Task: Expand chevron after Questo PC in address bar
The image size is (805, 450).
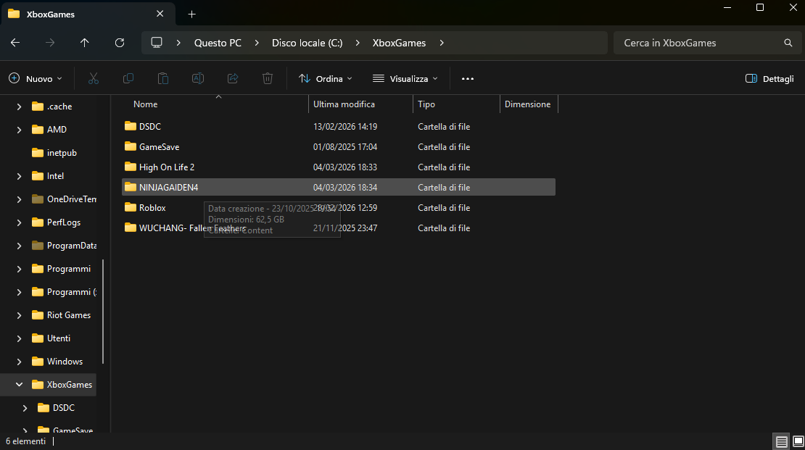Action: click(257, 43)
